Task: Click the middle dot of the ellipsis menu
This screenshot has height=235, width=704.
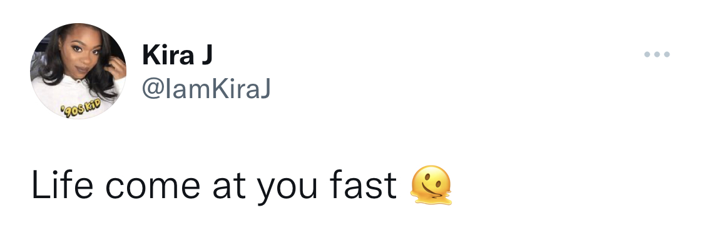Action: tap(657, 54)
